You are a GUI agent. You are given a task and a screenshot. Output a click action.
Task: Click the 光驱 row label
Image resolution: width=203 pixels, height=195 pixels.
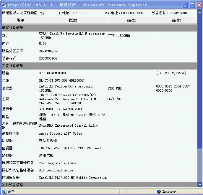pyautogui.click(x=6, y=80)
